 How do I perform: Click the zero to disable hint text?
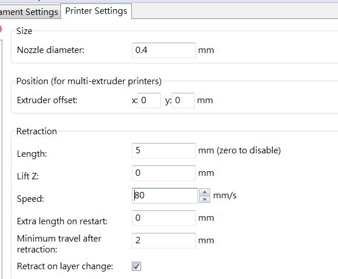point(248,150)
